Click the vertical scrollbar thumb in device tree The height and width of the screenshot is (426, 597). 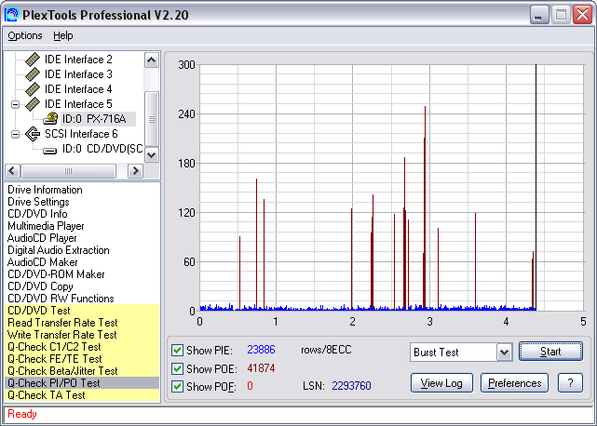152,119
